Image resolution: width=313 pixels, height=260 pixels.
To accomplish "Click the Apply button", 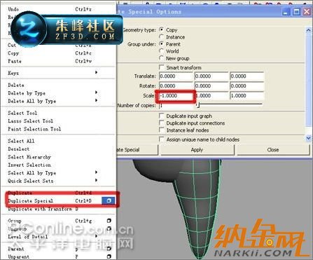I will point(197,150).
